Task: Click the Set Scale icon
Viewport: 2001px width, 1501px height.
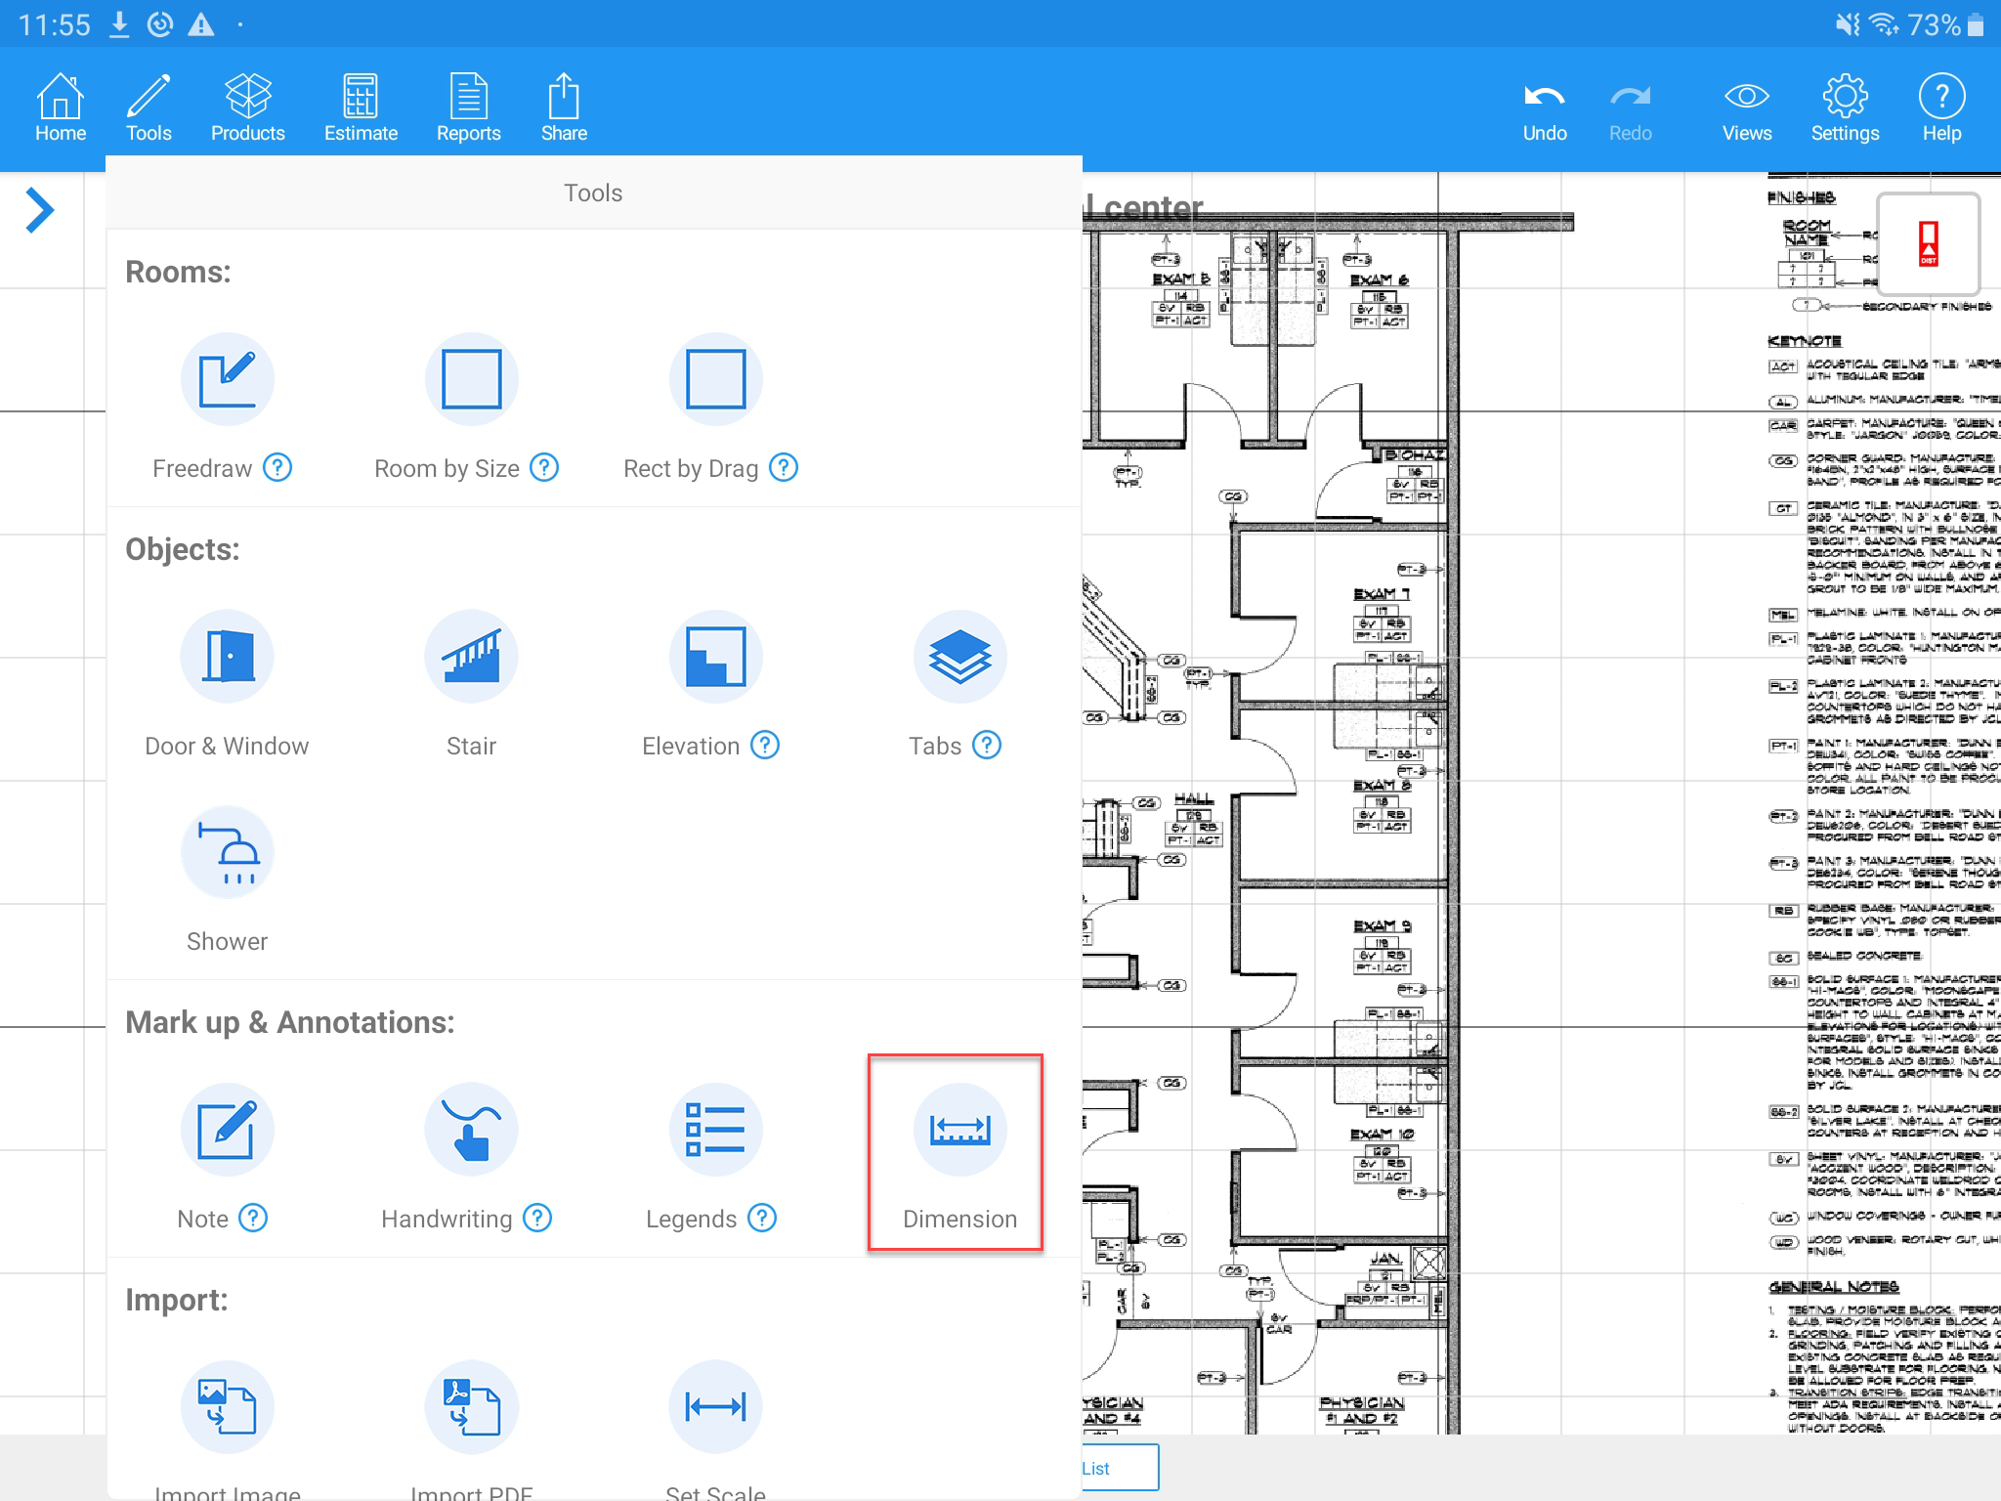Action: (x=715, y=1407)
